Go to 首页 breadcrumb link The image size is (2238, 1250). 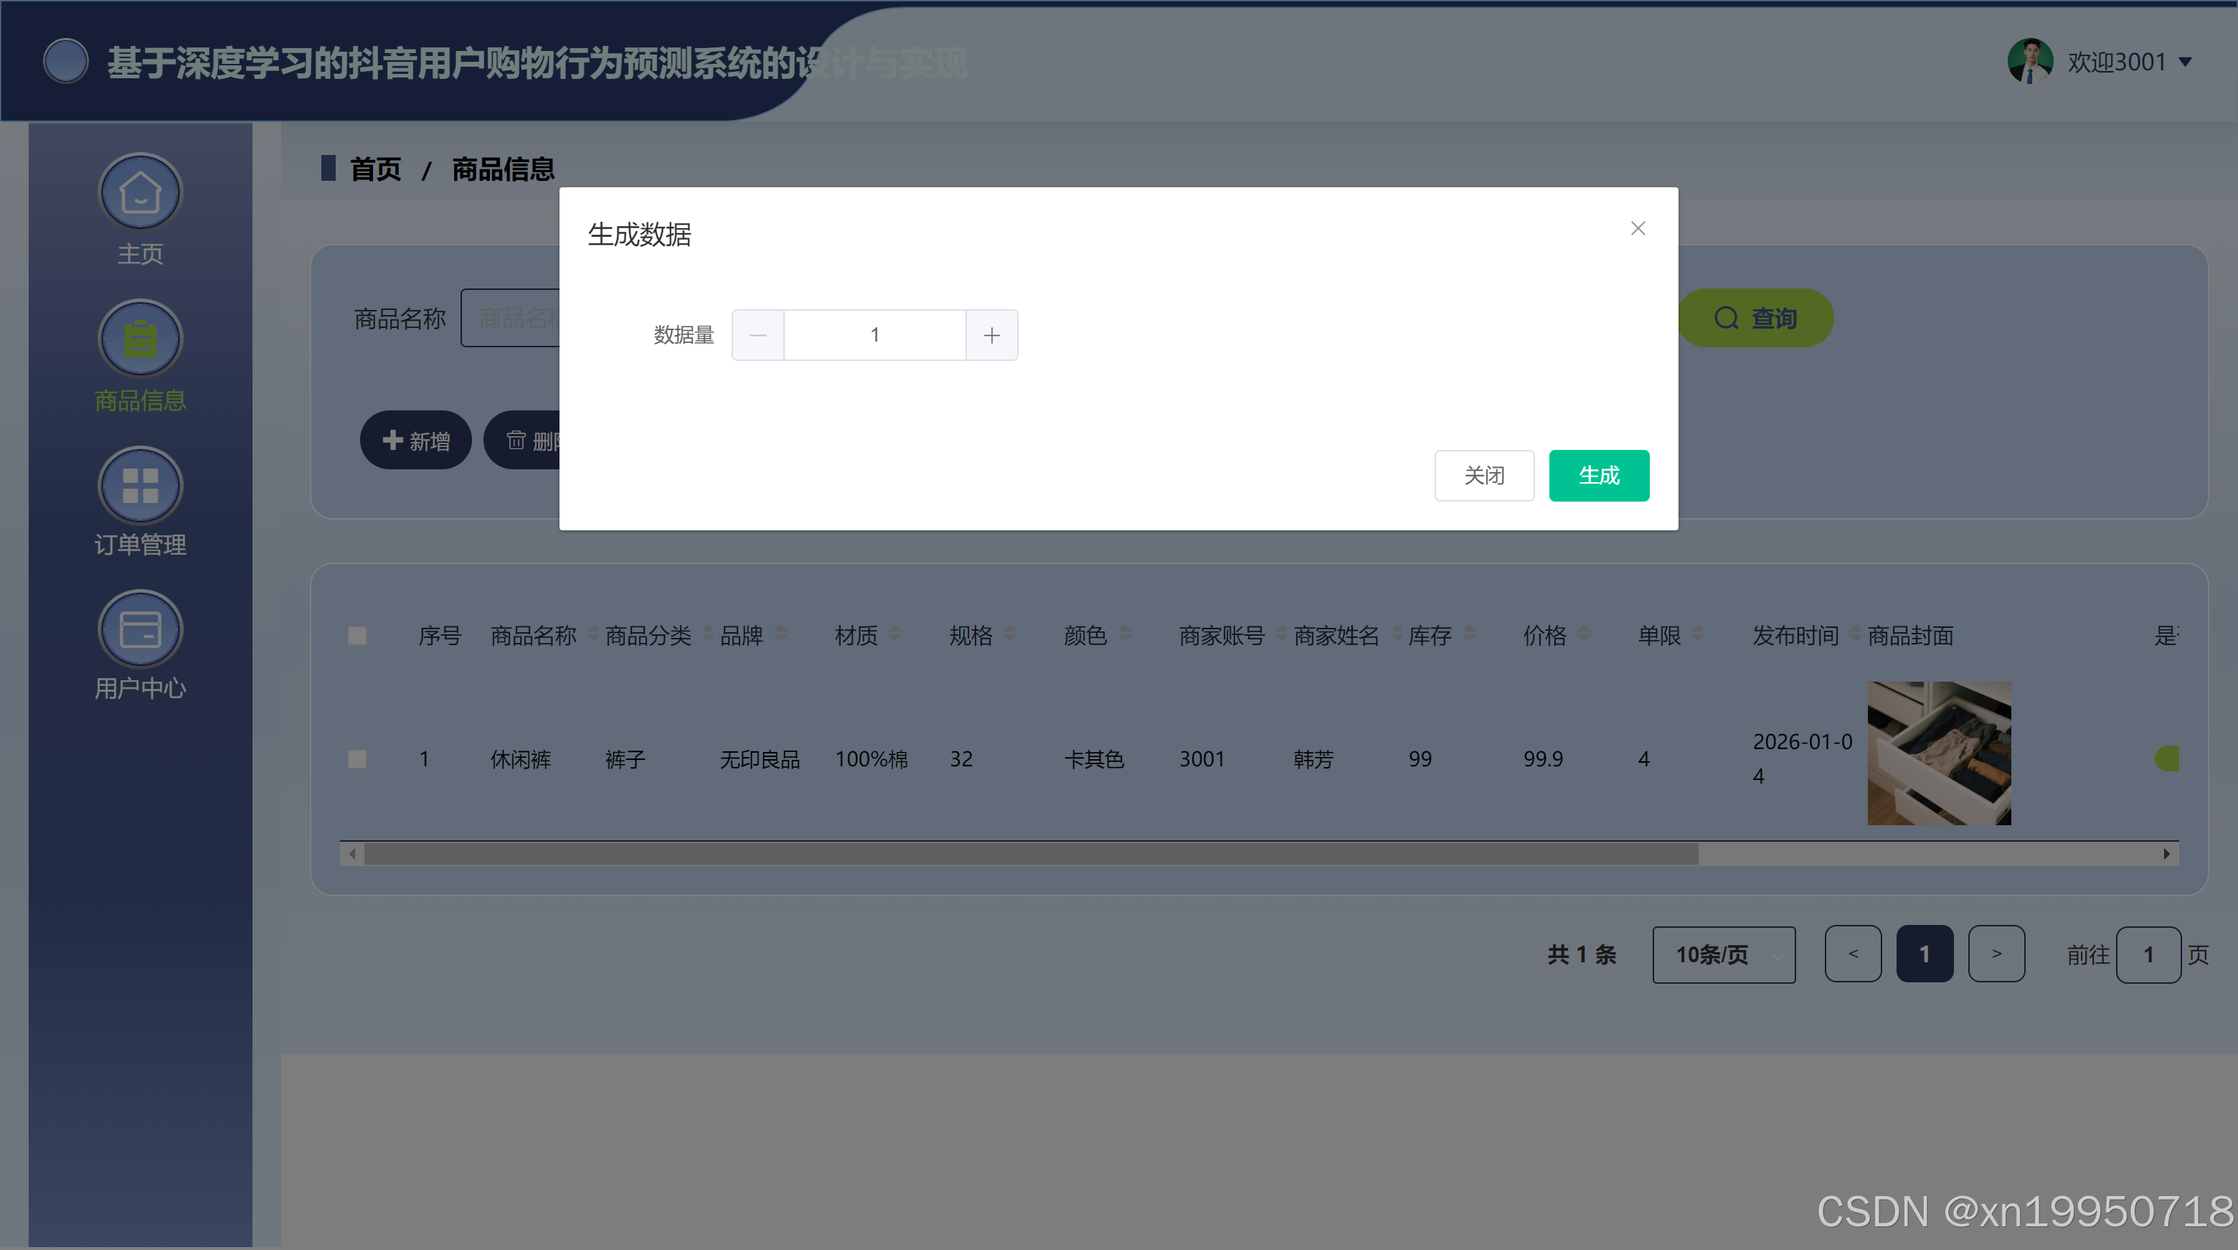tap(375, 169)
